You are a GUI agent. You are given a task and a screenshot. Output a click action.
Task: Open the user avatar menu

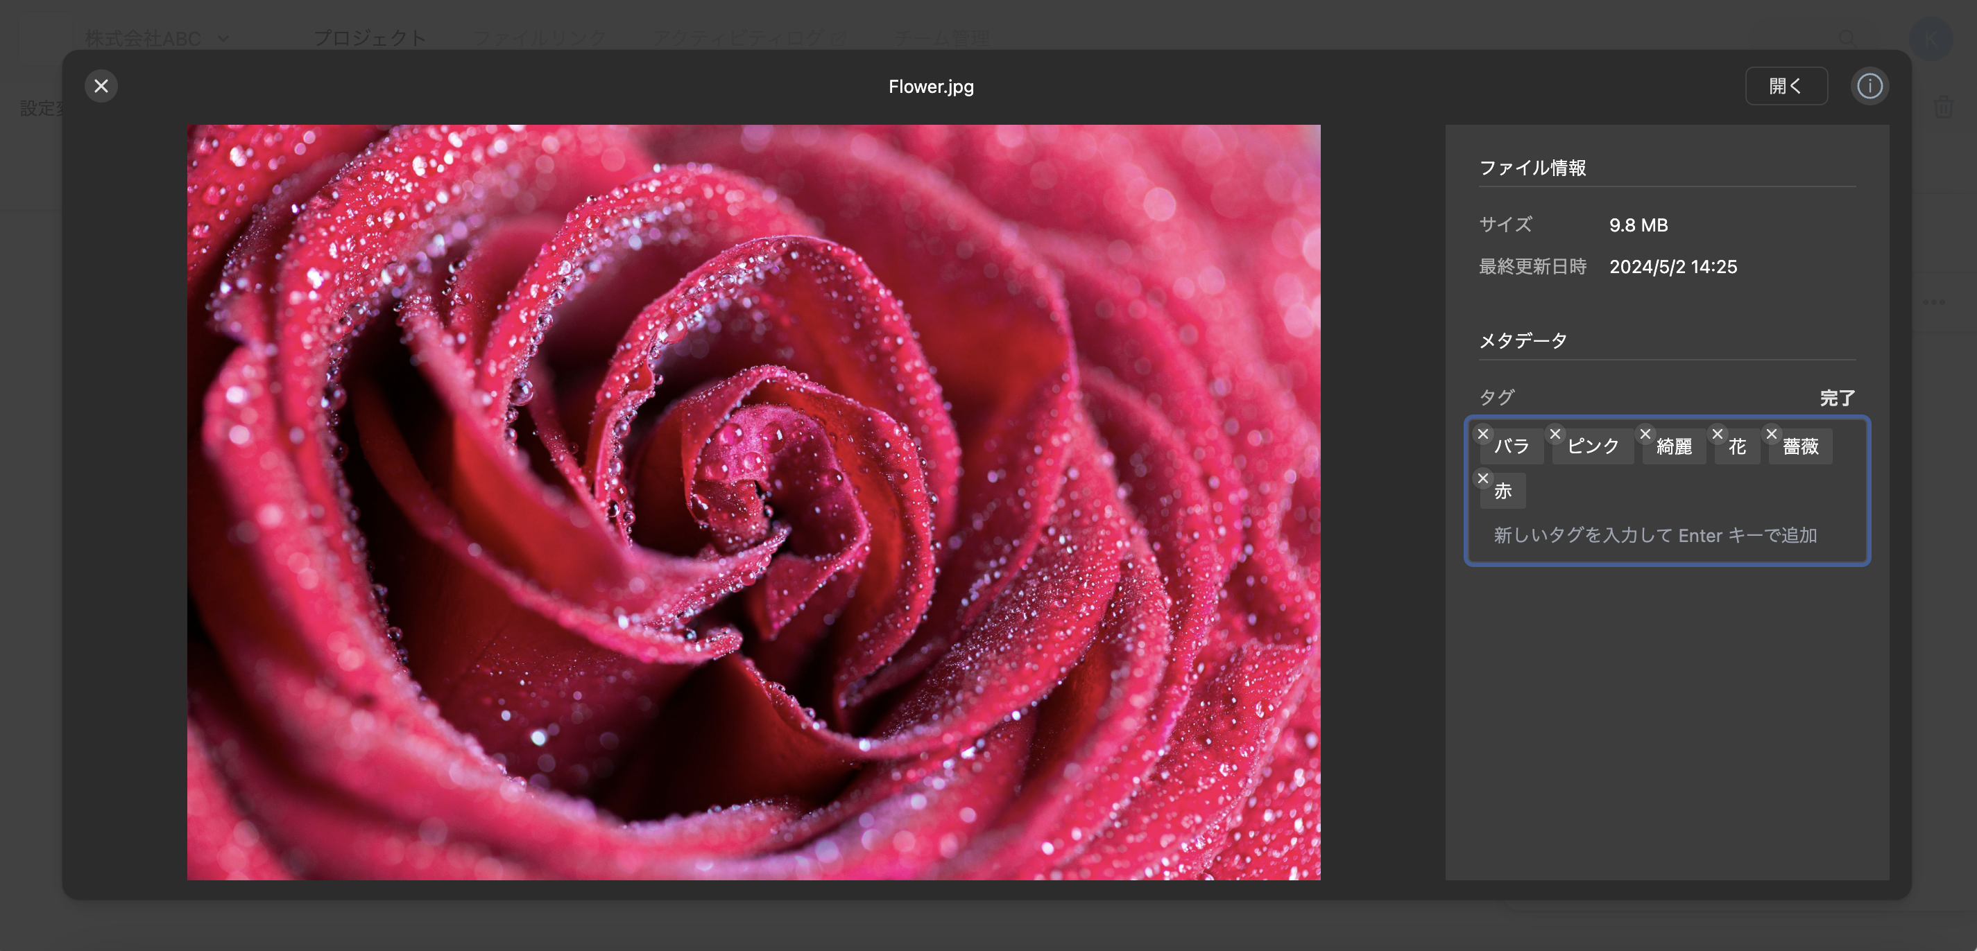click(1931, 37)
